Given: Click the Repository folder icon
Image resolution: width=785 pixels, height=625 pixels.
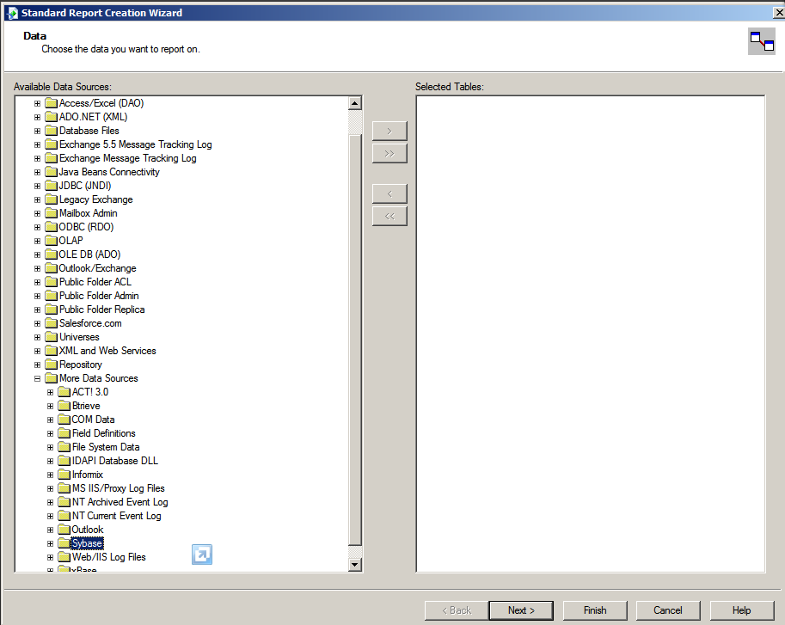Looking at the screenshot, I should pyautogui.click(x=51, y=365).
